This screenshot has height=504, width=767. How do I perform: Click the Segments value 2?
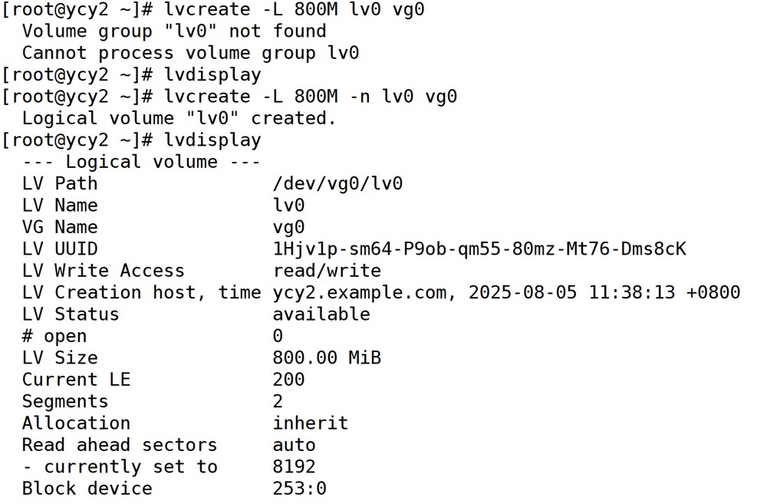point(278,401)
